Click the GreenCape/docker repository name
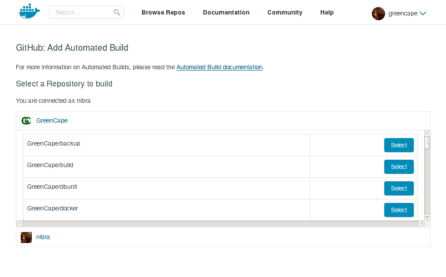 pos(52,209)
